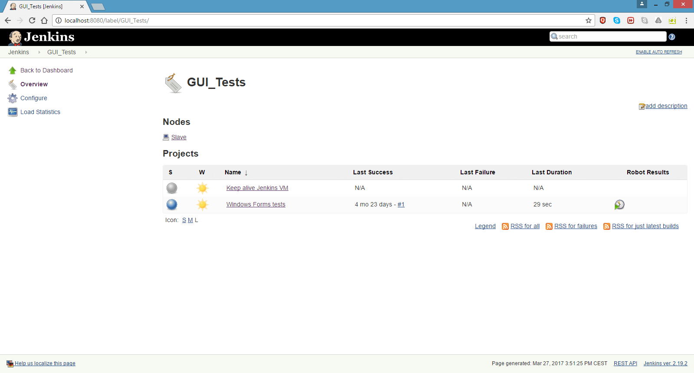
Task: Click the add description link
Action: tap(666, 106)
